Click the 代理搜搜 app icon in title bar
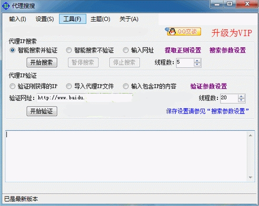Image resolution: width=259 pixels, height=206 pixels. coord(6,6)
